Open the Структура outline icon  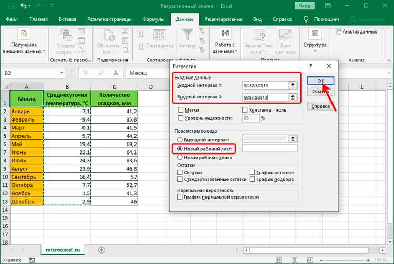click(315, 34)
